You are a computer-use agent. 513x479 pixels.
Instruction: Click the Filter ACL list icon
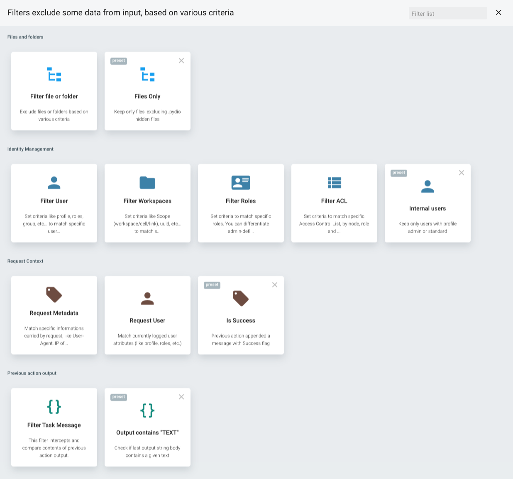(x=334, y=183)
